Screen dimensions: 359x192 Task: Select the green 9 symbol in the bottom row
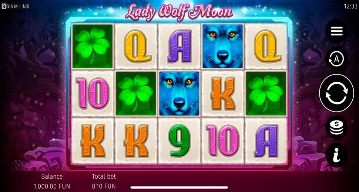[x=179, y=141]
